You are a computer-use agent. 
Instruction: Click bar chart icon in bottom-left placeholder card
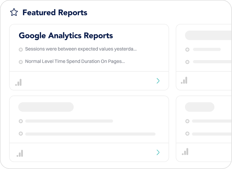click(x=20, y=153)
